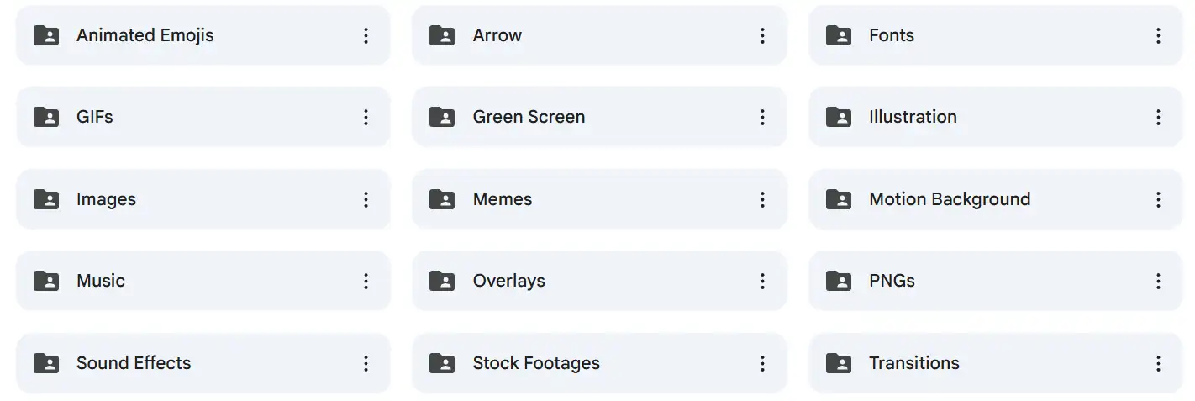
Task: Click the shared folder icon beside Transitions
Action: coord(839,363)
